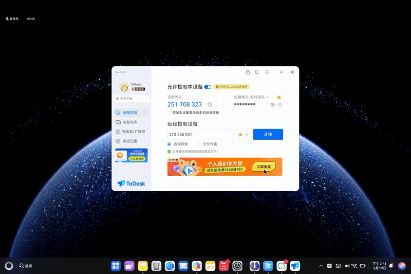Click the yellow warning triangle near connection mode
Viewport: 411px width, 274px height.
[279, 97]
